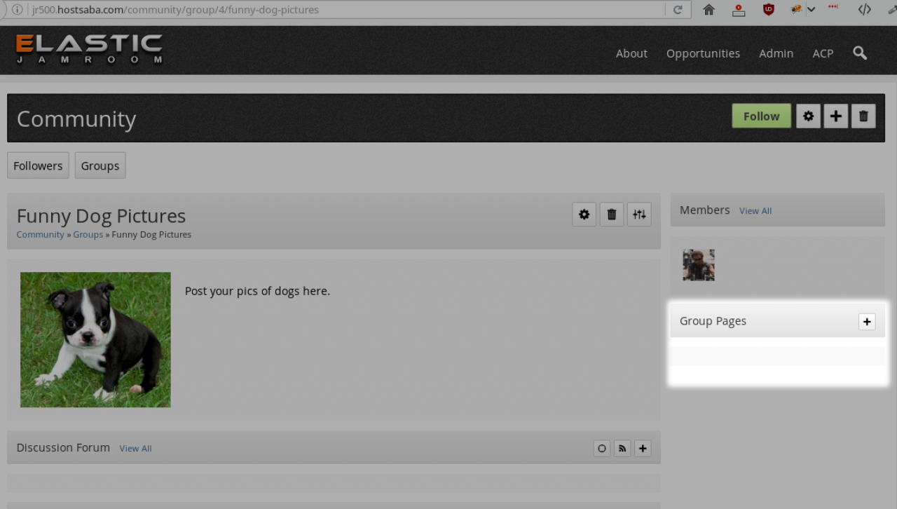Expand the dropdown arrow next to Firebug
The image size is (897, 509).
[812, 10]
